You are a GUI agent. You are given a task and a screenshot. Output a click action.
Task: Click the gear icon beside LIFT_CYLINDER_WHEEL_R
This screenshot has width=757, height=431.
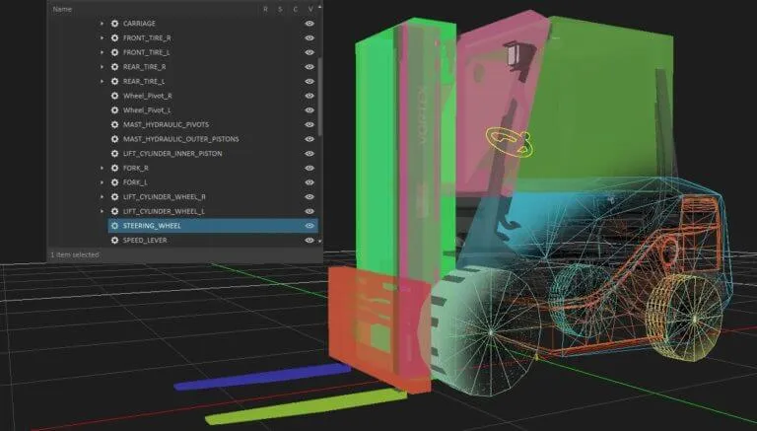tap(114, 197)
